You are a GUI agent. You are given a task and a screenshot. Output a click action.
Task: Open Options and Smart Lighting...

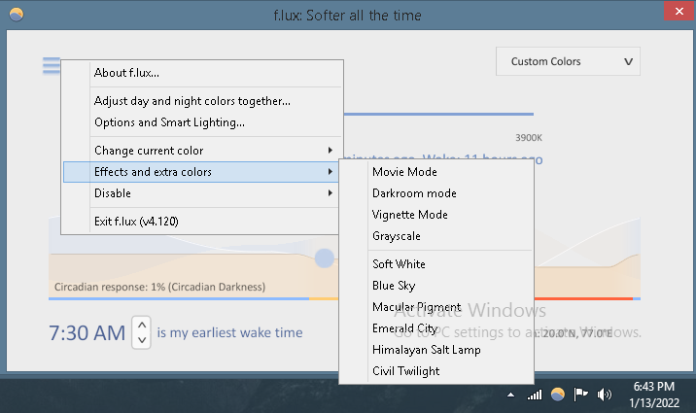point(201,122)
